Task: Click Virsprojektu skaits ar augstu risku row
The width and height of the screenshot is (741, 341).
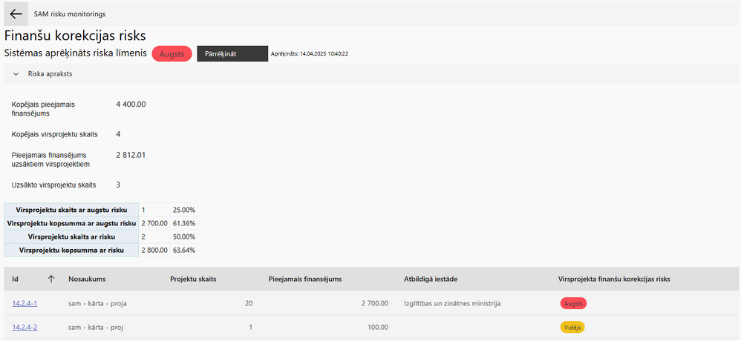Action: pyautogui.click(x=101, y=210)
